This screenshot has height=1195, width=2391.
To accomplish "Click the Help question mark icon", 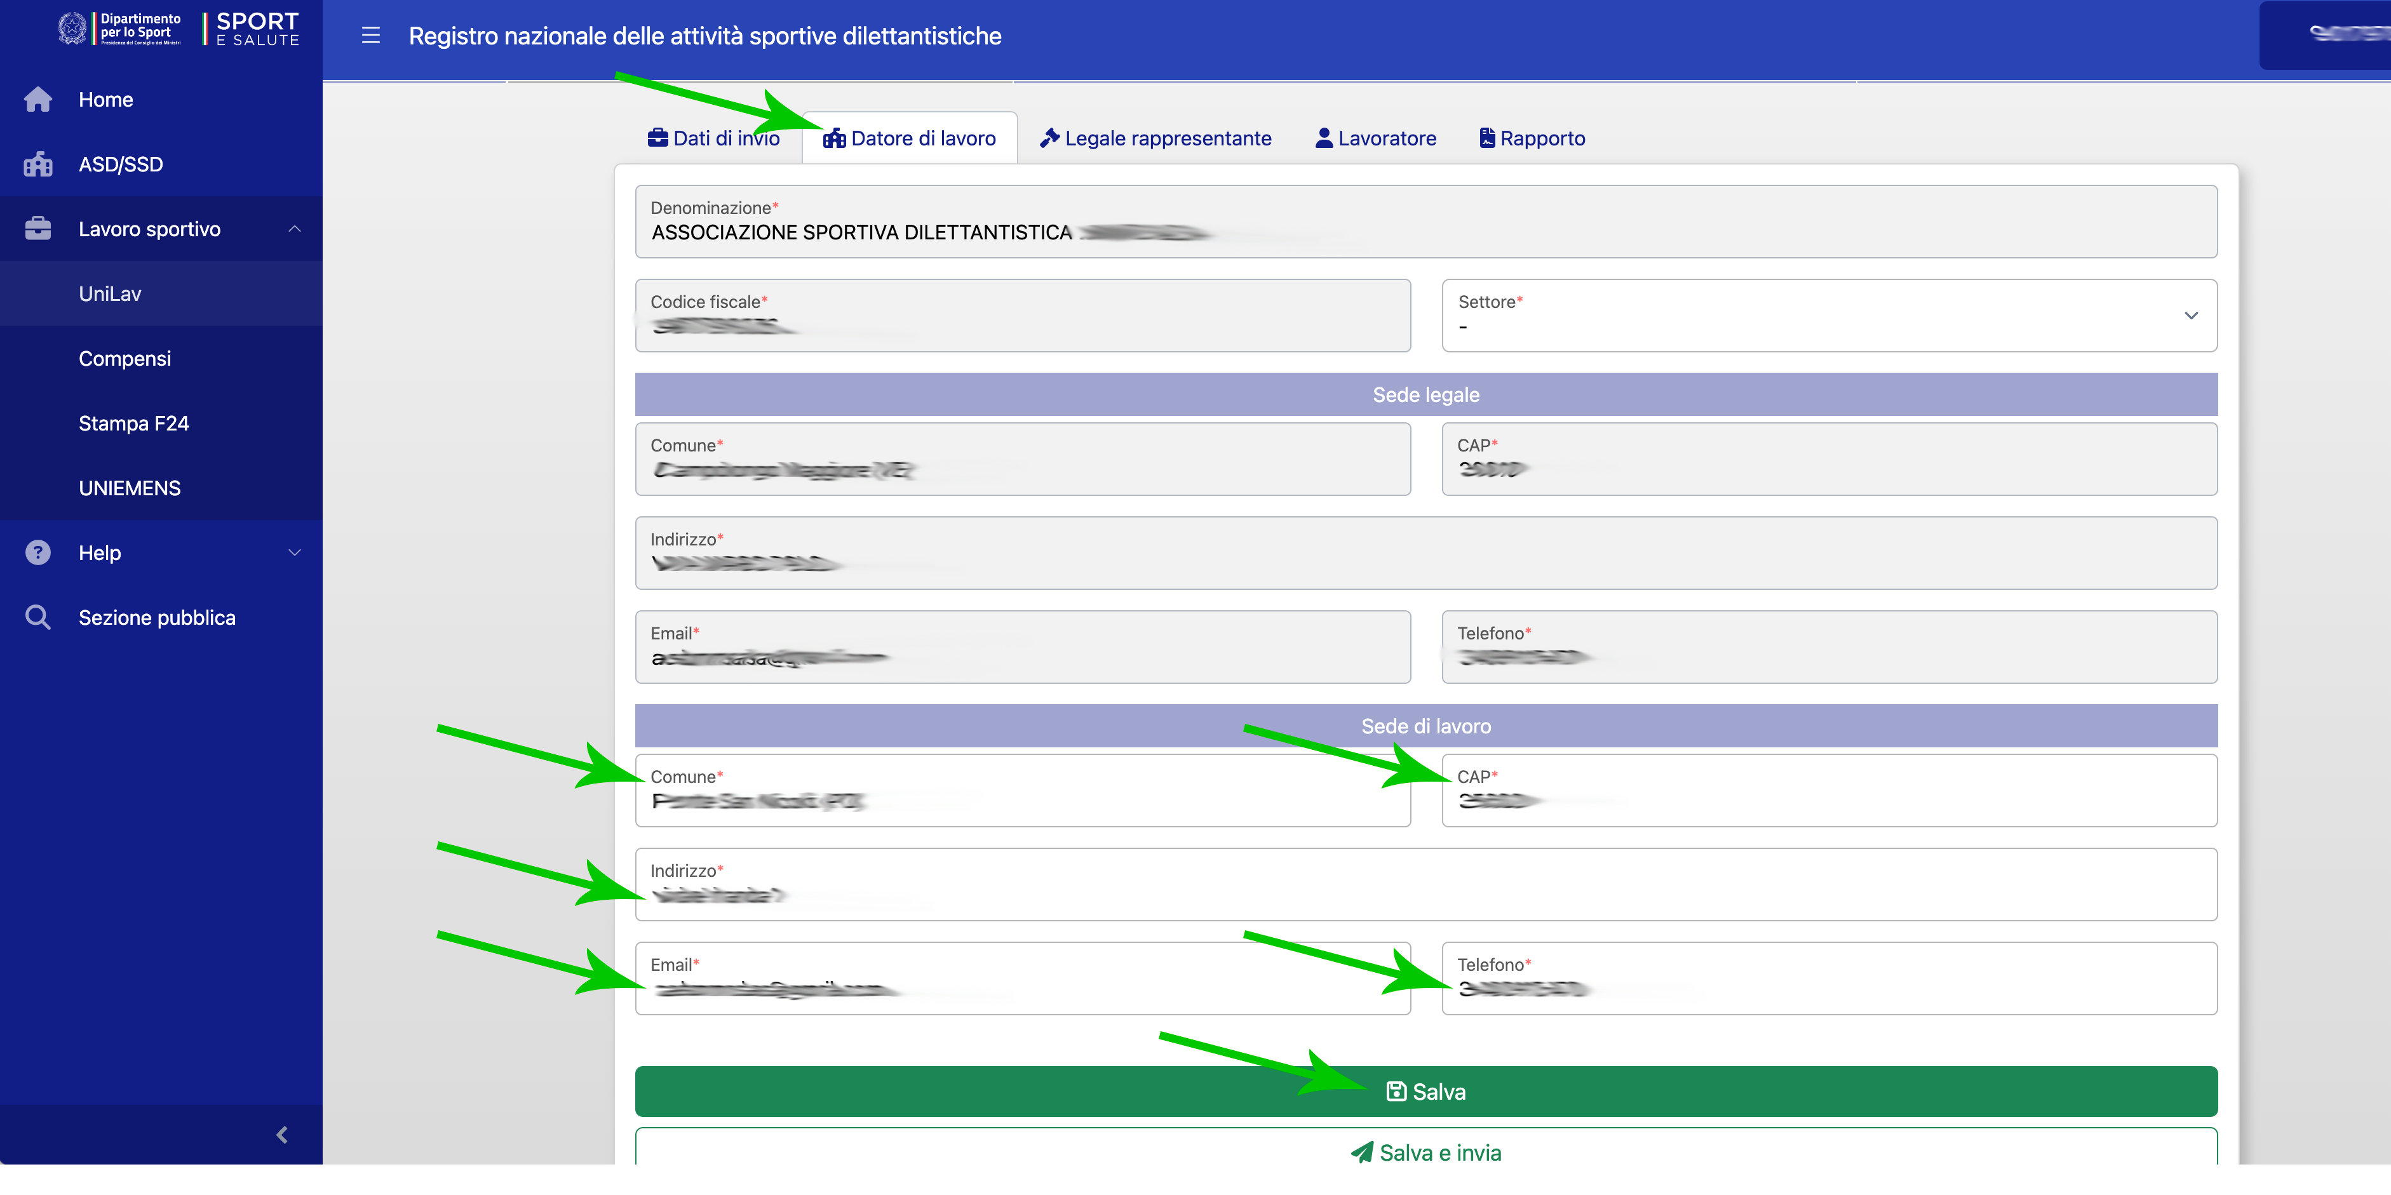I will coord(38,553).
